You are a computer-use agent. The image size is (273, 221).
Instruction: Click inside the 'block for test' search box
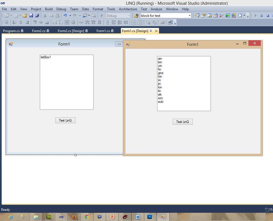tap(163, 15)
